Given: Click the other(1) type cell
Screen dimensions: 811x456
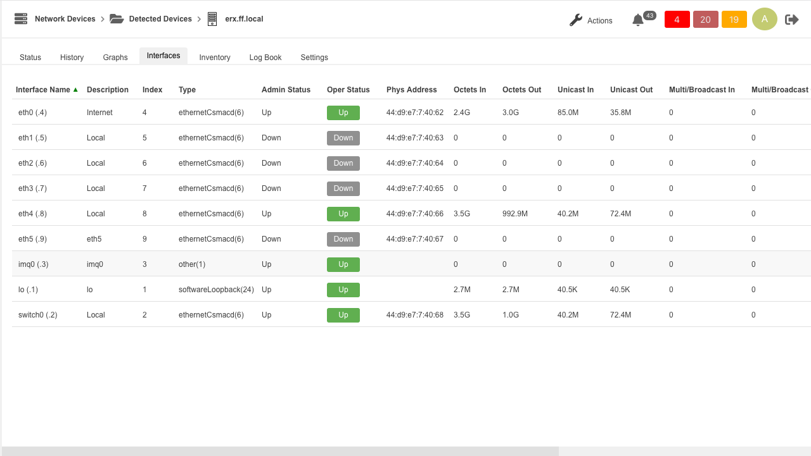Looking at the screenshot, I should (x=192, y=264).
